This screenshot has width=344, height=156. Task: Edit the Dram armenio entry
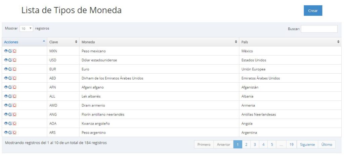pyautogui.click(x=10, y=105)
